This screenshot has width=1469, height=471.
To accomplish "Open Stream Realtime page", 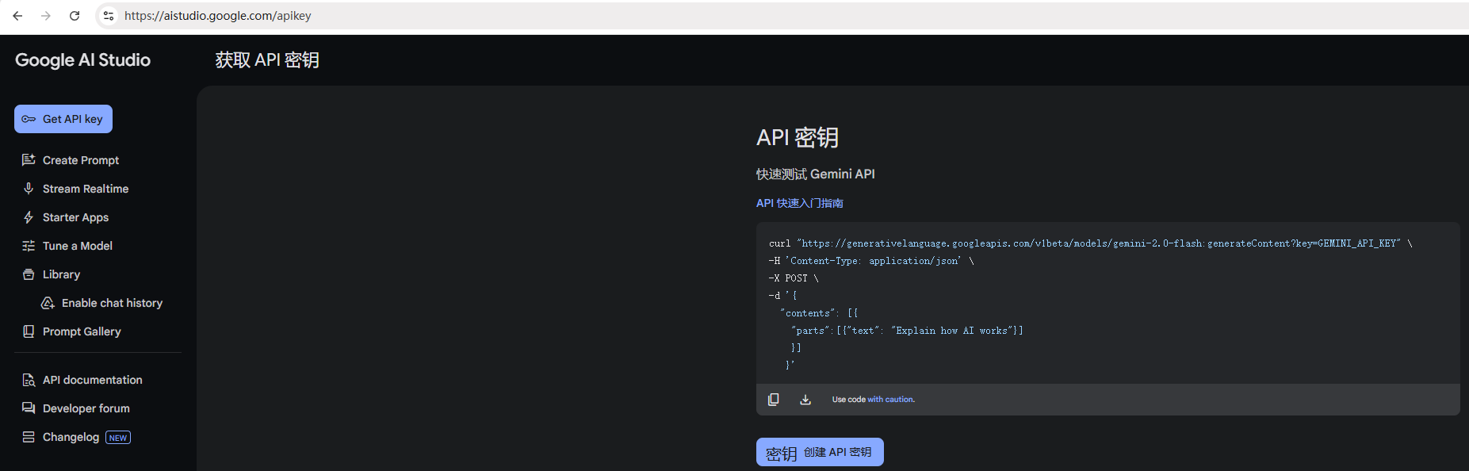I will pyautogui.click(x=85, y=189).
